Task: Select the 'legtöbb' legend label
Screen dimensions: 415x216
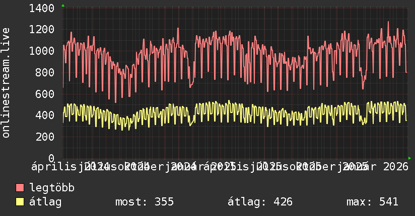Action: click(52, 187)
